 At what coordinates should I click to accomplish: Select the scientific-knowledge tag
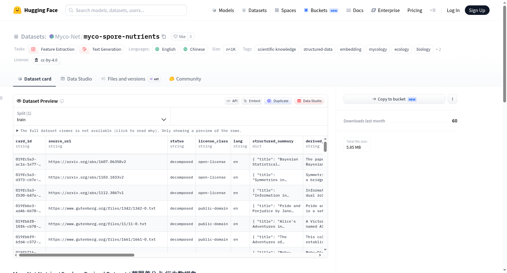coord(277,49)
